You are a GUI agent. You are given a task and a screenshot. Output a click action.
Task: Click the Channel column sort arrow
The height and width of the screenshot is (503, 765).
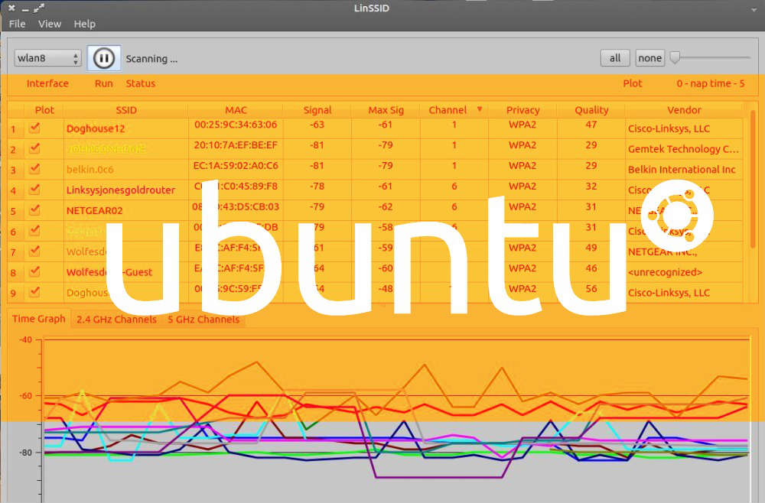tap(480, 109)
